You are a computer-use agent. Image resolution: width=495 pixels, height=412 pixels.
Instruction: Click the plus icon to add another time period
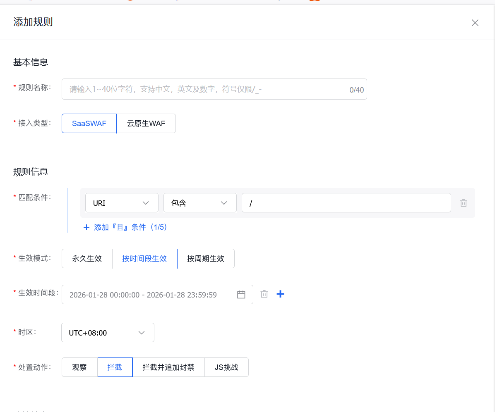[280, 294]
